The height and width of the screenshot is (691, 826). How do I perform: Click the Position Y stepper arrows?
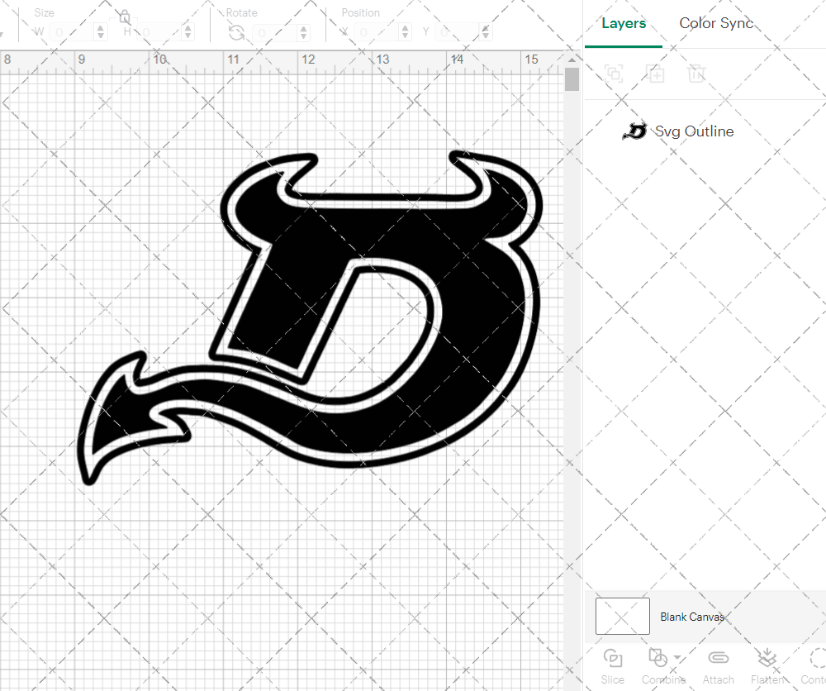click(485, 33)
